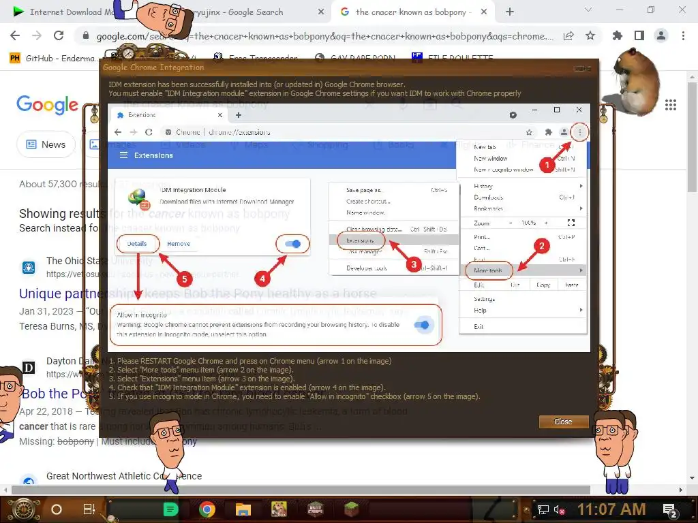698x523 pixels.
Task: Share this page icon in address bar
Action: [568, 36]
